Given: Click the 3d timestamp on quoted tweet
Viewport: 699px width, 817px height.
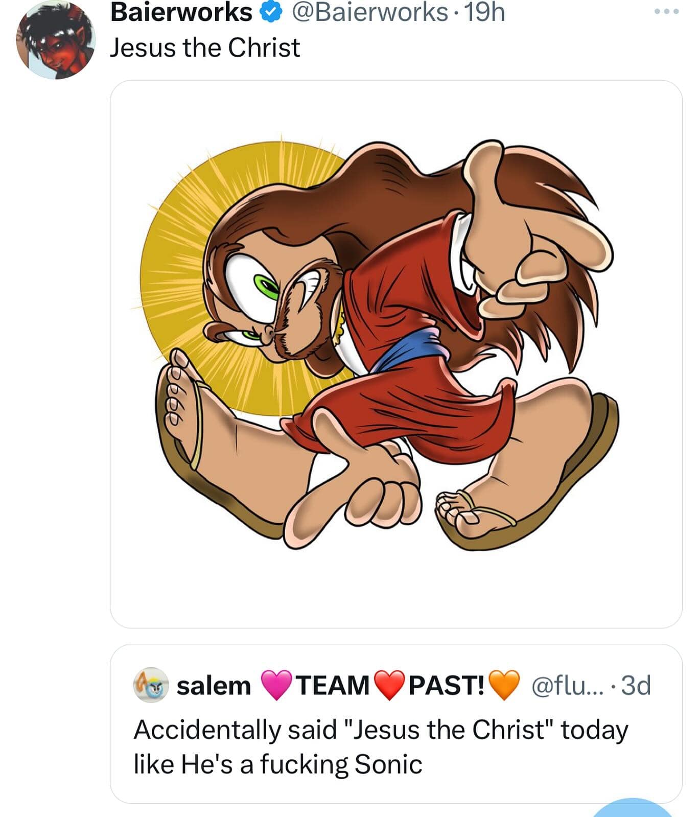Looking at the screenshot, I should click(637, 686).
